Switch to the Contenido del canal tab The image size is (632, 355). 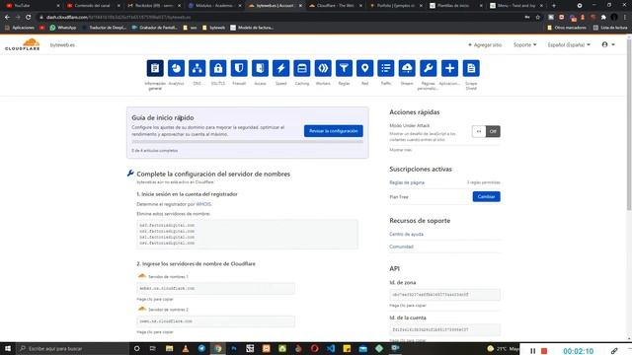point(93,6)
